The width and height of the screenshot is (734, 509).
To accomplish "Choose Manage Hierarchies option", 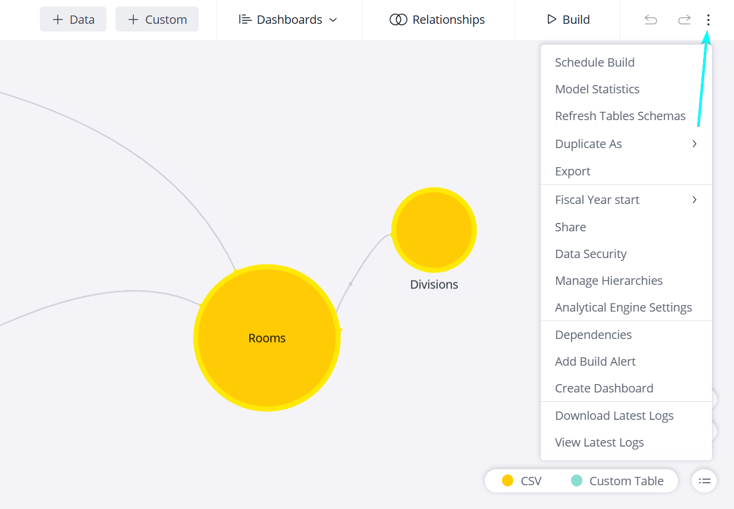I will point(608,281).
